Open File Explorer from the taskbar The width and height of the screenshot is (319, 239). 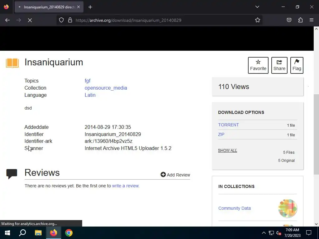(38, 233)
